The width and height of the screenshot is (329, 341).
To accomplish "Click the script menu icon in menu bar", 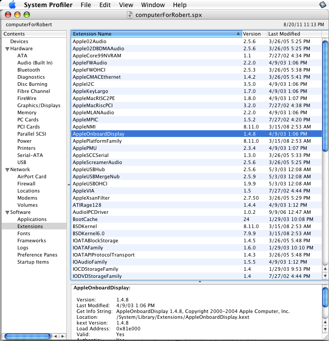I will (322, 5).
